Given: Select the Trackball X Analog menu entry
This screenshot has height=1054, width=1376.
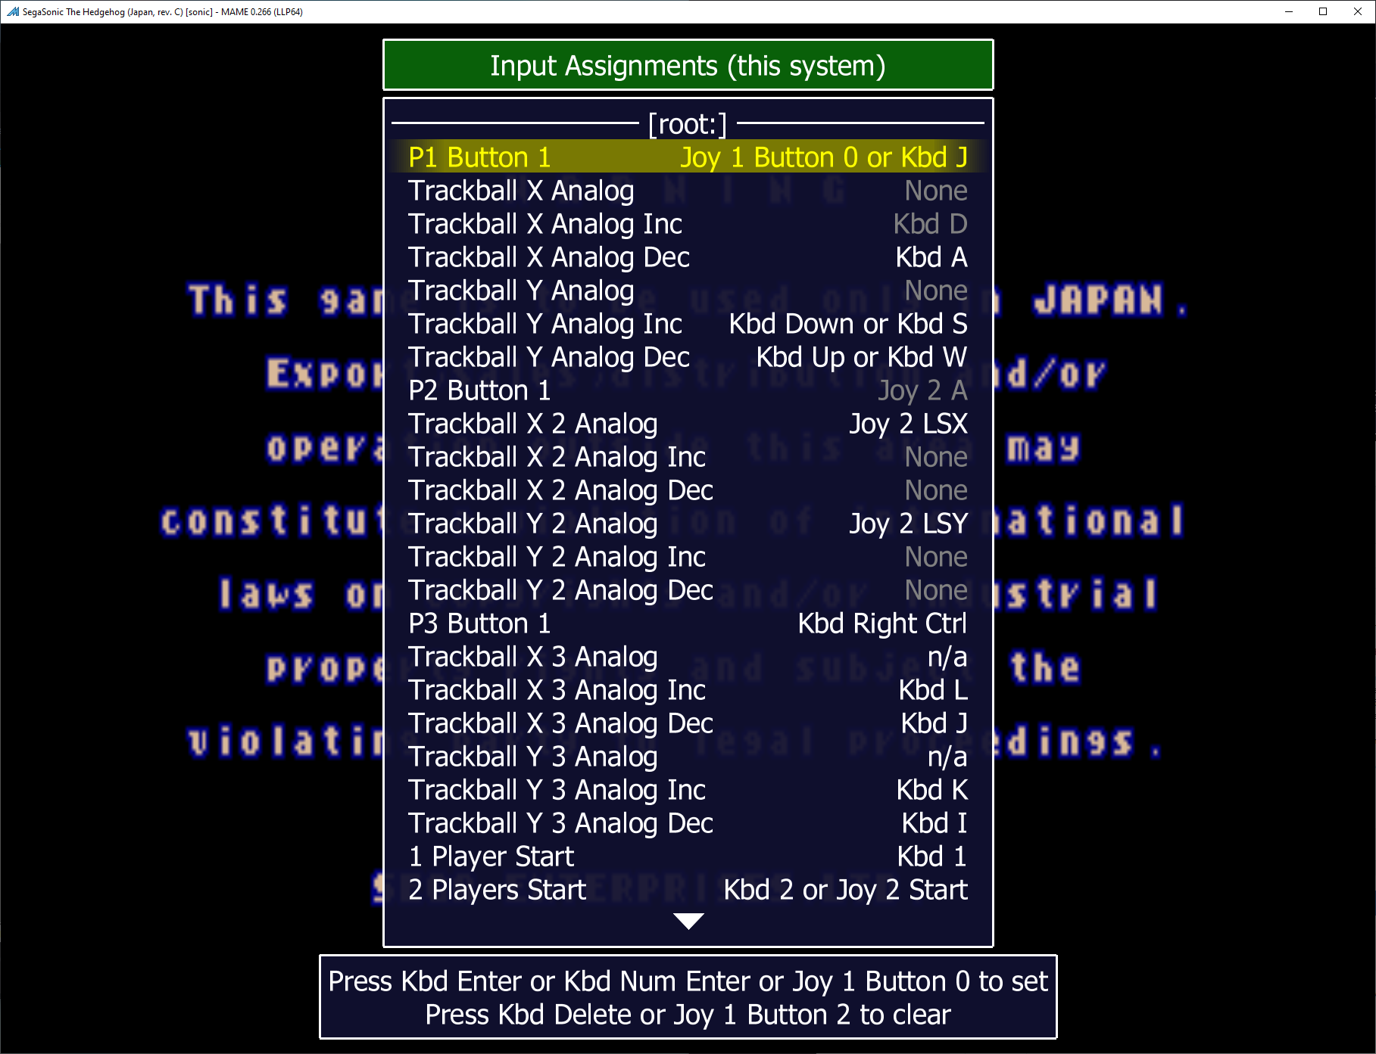Looking at the screenshot, I should [688, 190].
